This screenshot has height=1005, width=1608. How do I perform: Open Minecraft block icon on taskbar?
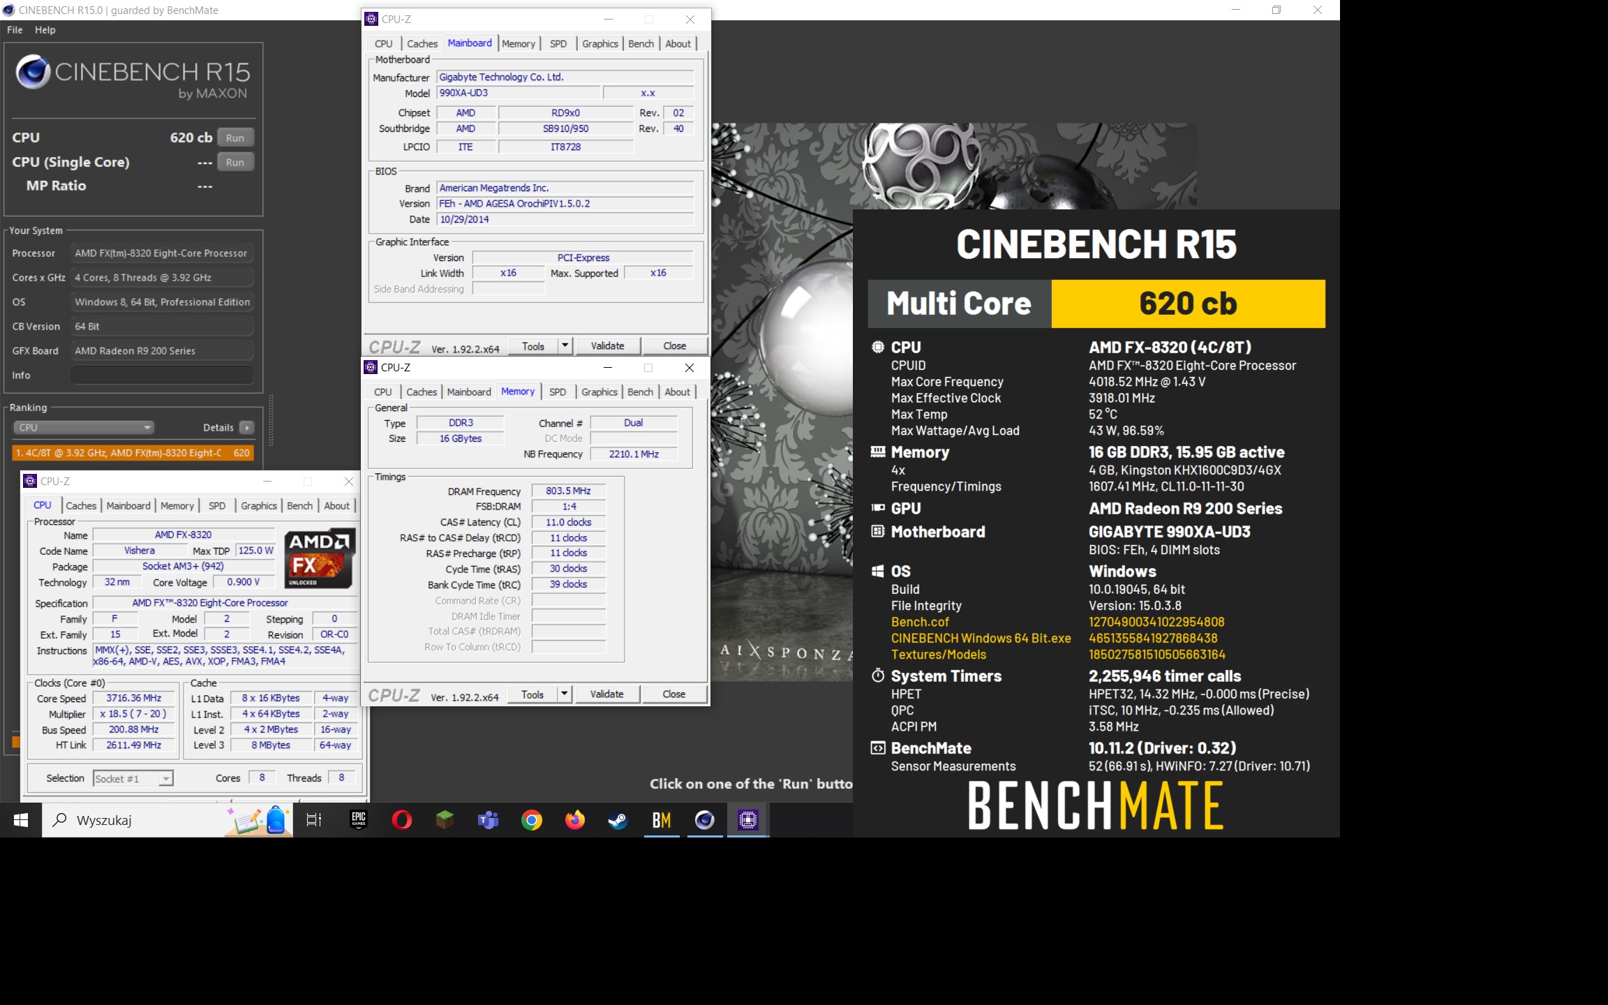point(445,820)
